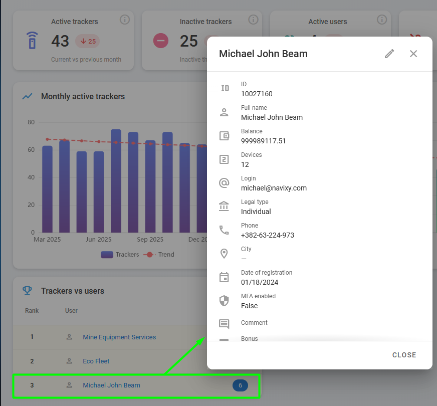Click the Phone handset icon
This screenshot has width=437, height=406.
pos(224,230)
